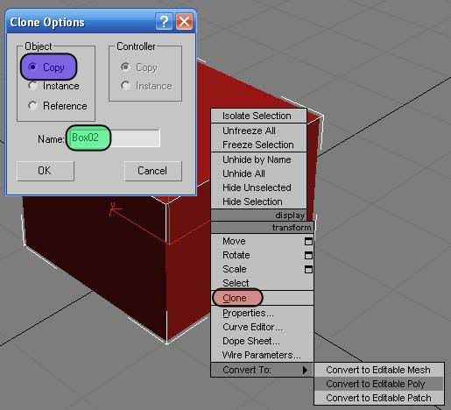Screen dimensions: 451x410
Task: Click the Help question mark icon
Action: point(164,22)
